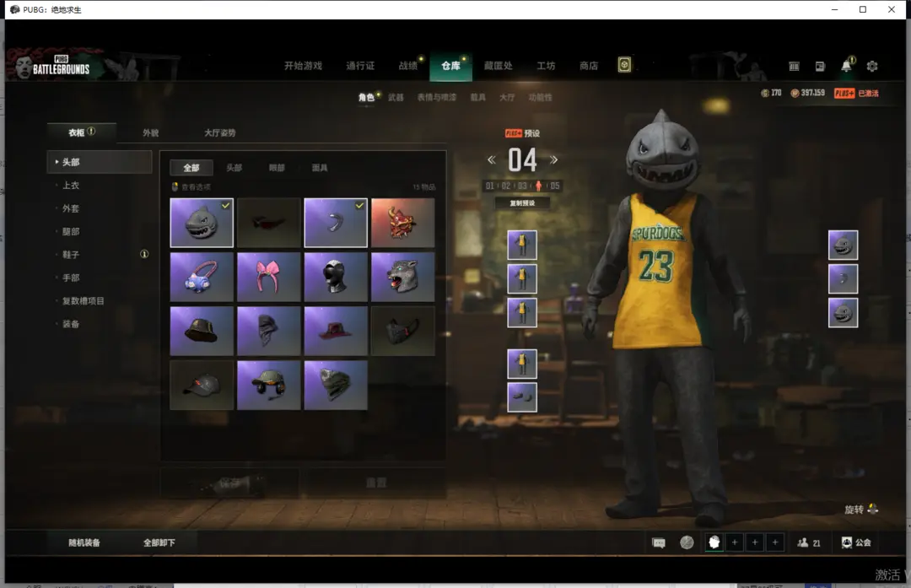Expand the 上衣 category in sidebar

pos(72,186)
